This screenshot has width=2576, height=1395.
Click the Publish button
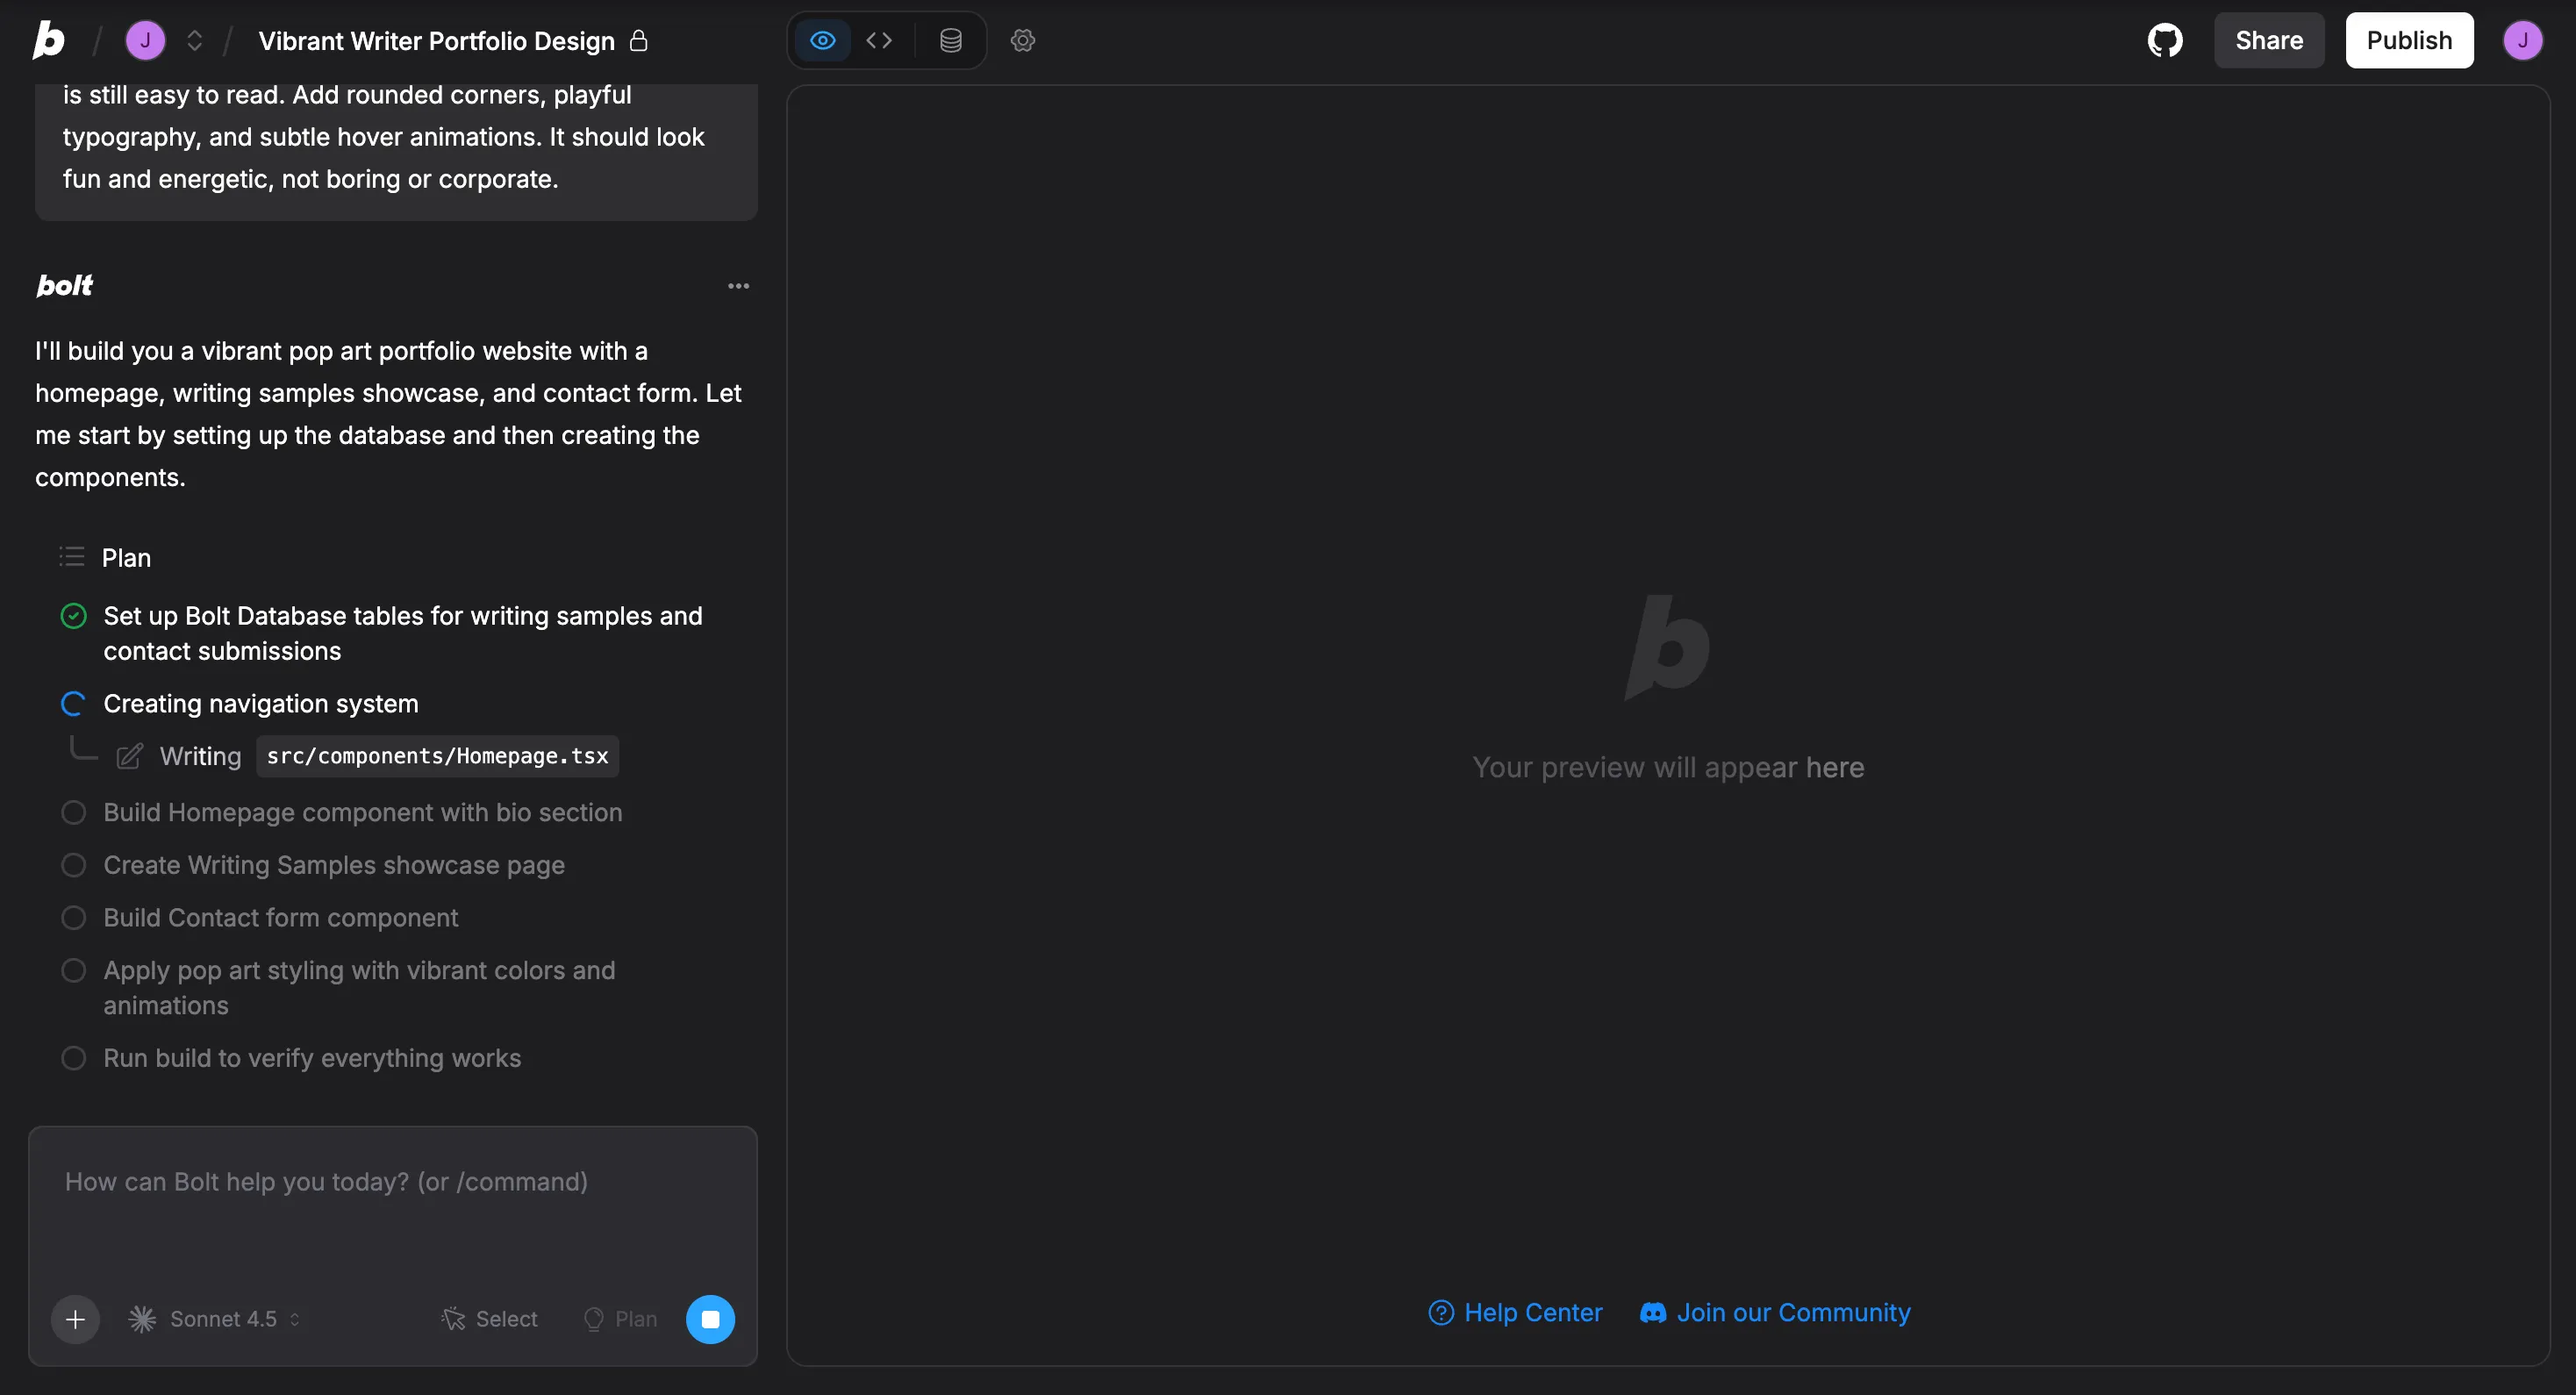tap(2408, 41)
